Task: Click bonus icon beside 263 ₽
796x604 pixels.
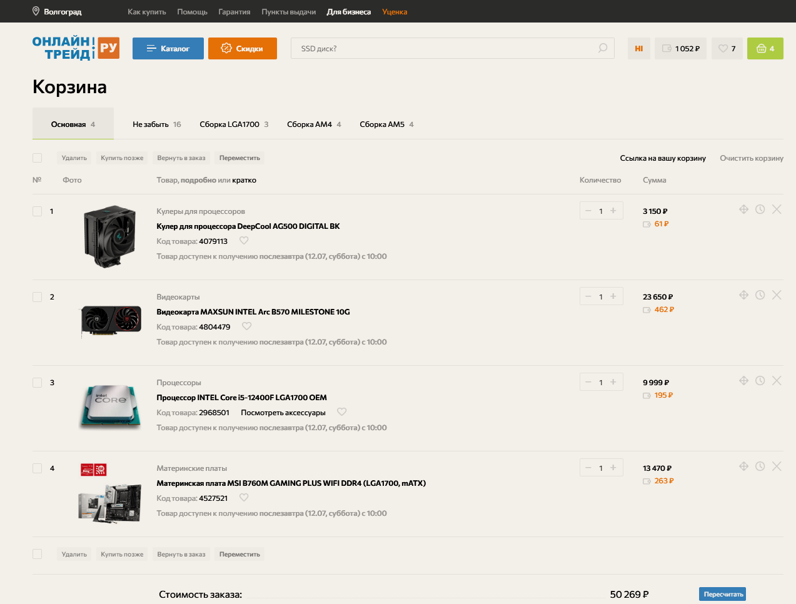Action: 647,481
